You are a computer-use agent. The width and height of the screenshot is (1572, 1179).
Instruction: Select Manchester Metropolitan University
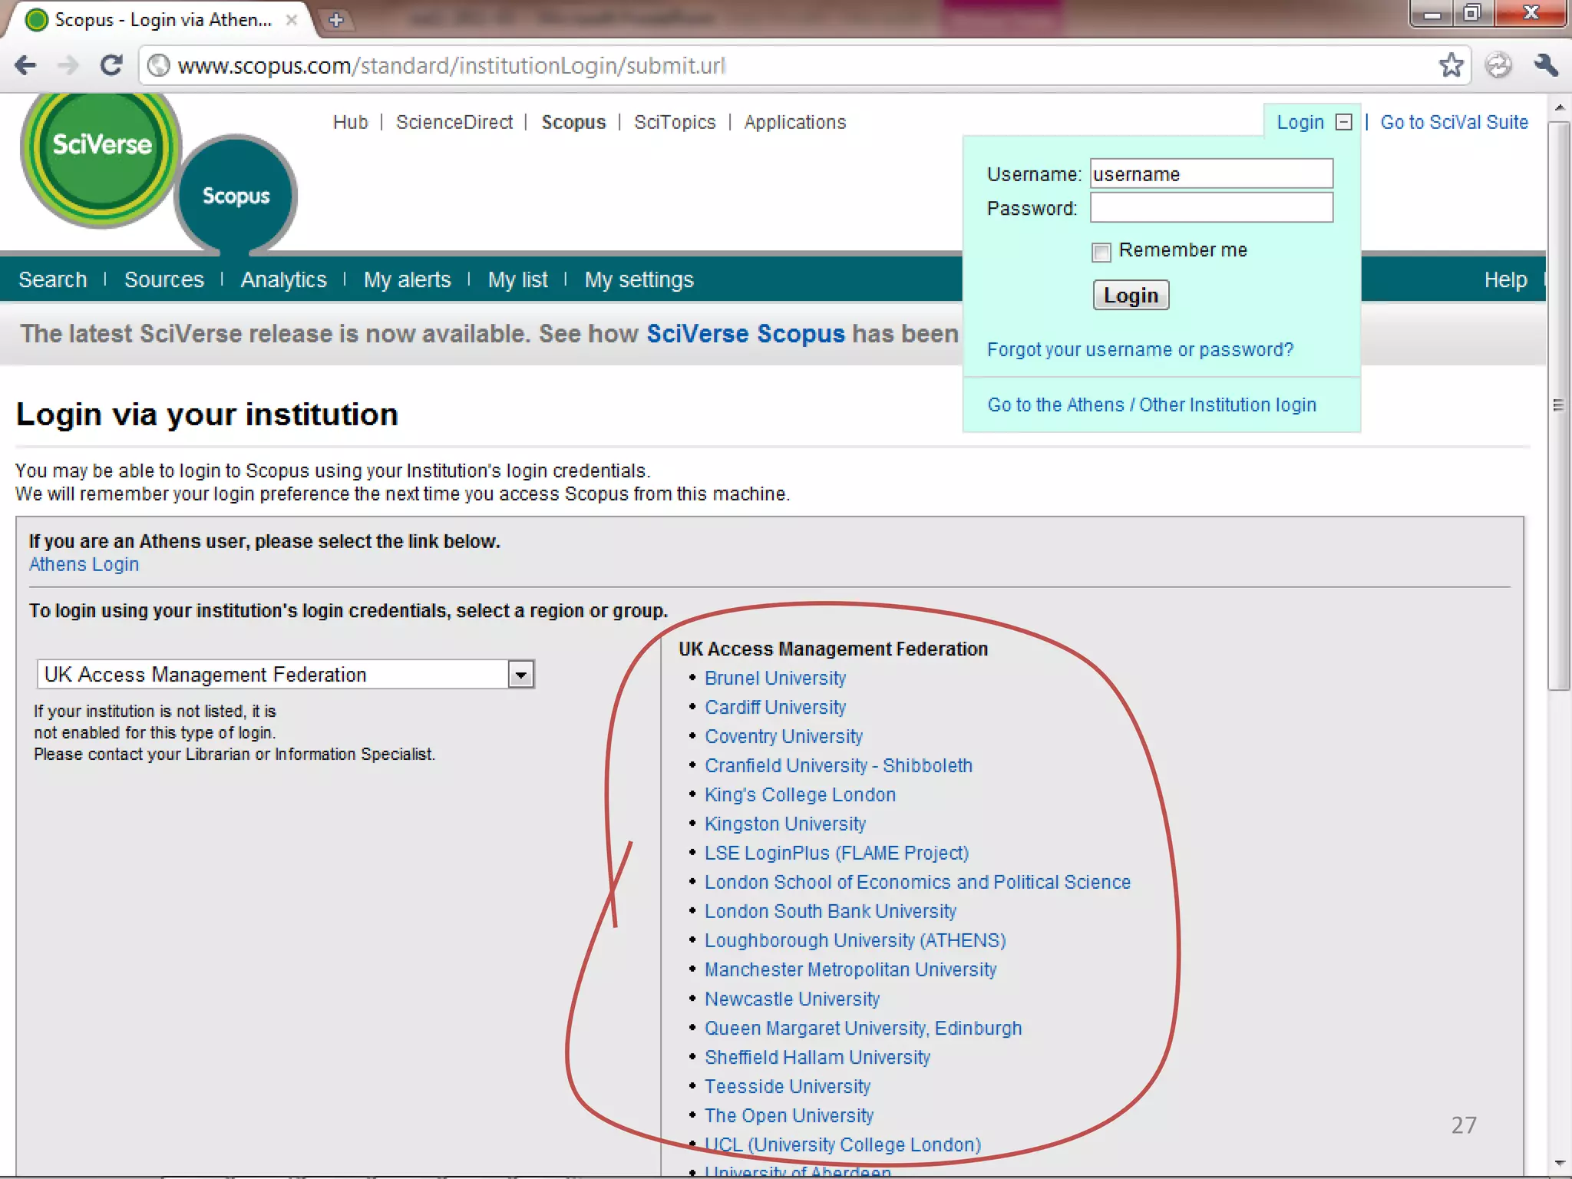[850, 969]
